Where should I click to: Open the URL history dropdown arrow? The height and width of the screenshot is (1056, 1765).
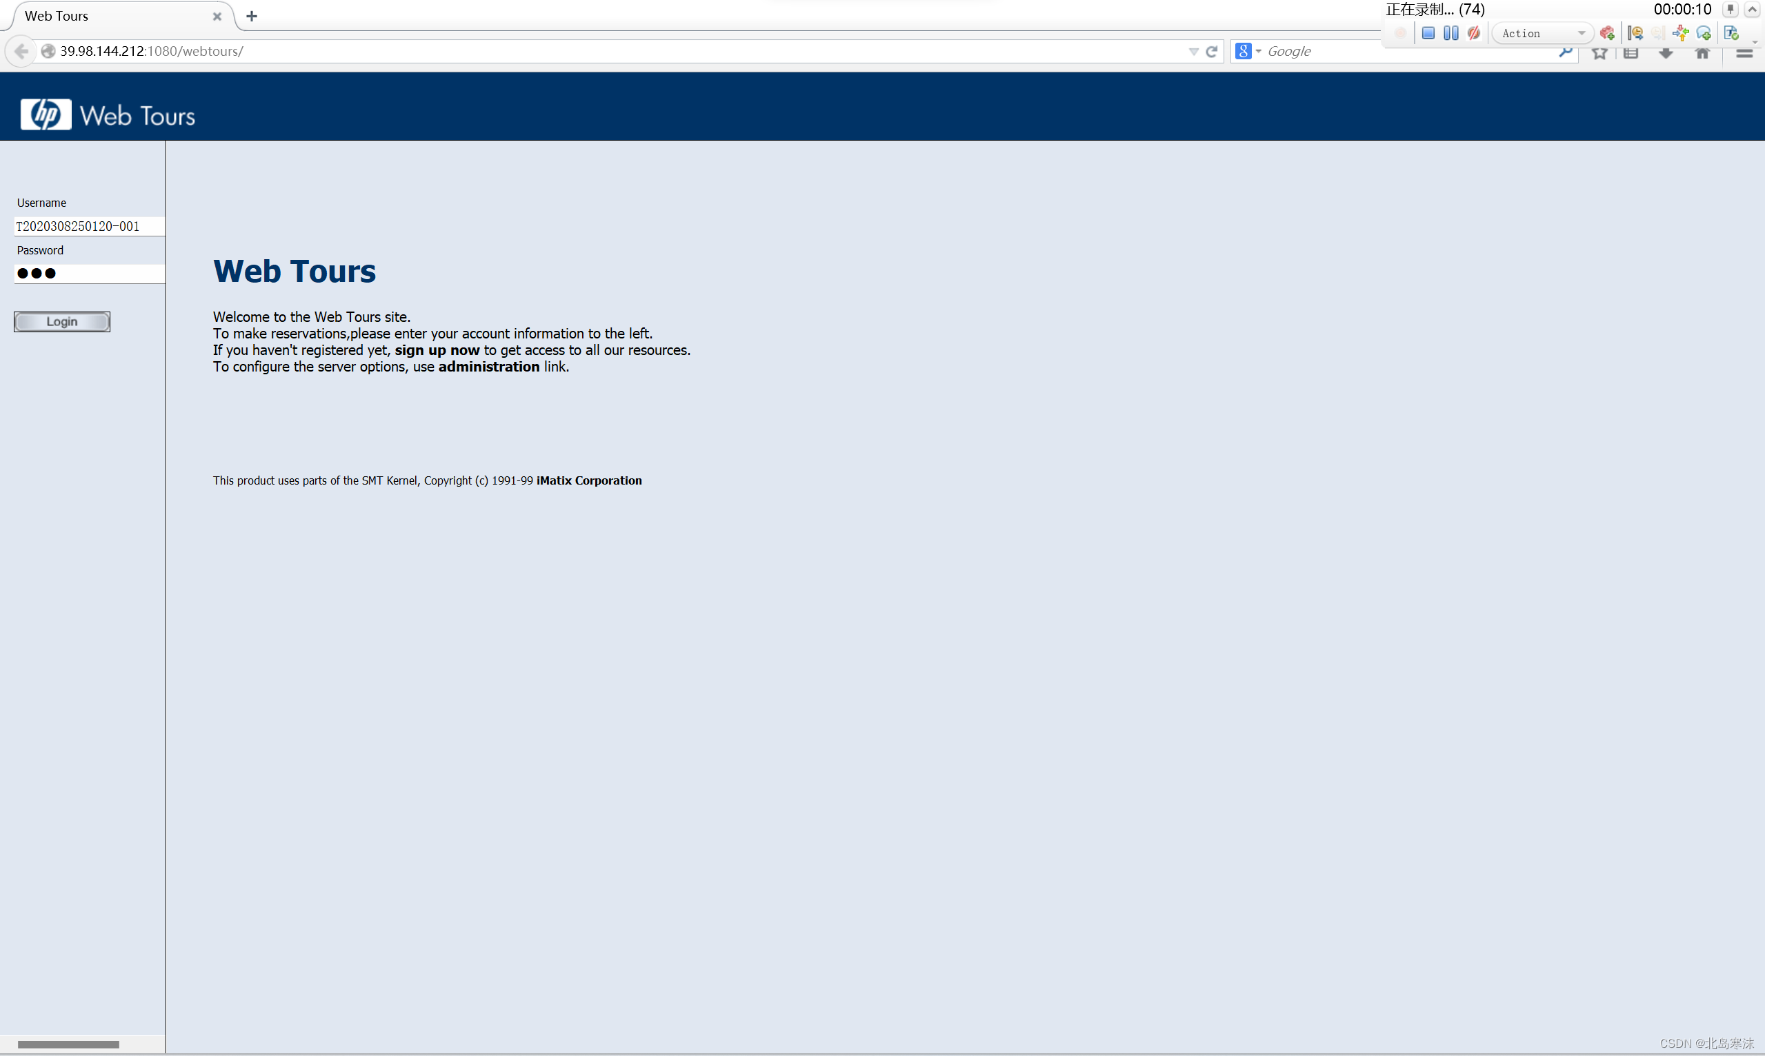coord(1193,51)
